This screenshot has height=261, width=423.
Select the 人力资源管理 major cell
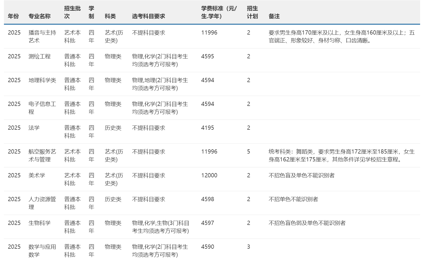tap(42, 203)
